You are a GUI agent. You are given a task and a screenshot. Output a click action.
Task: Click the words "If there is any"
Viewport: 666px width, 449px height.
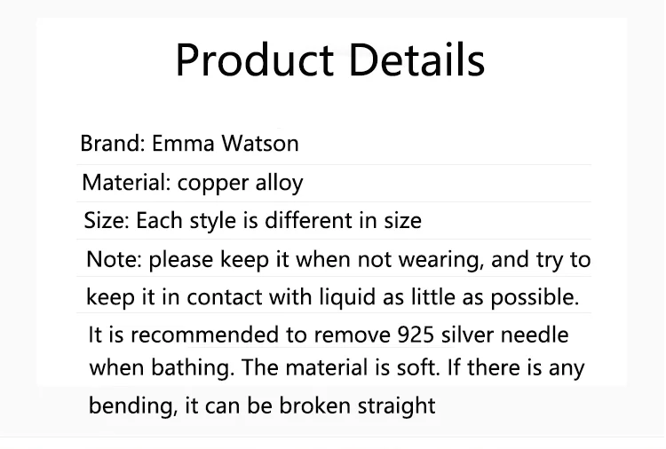[516, 367]
